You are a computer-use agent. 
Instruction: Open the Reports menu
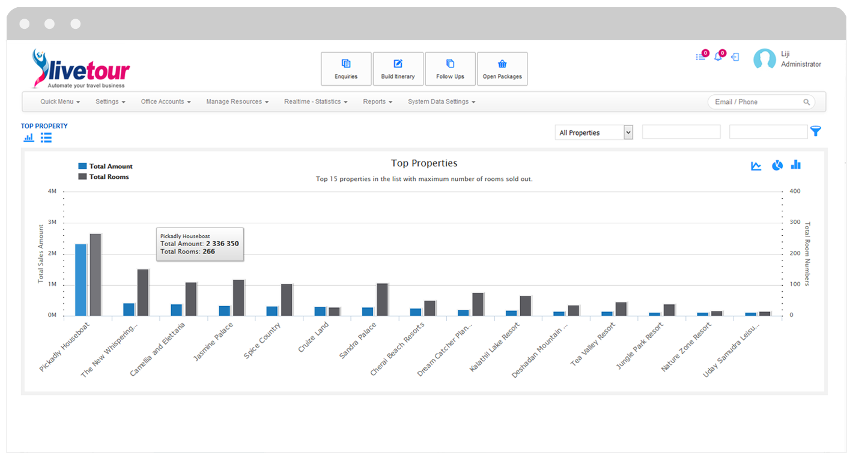coord(377,102)
